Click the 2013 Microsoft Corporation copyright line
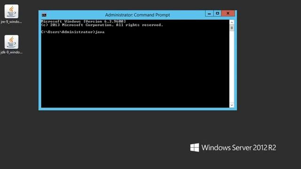Viewport: 301px width, 169px height. [x=102, y=25]
